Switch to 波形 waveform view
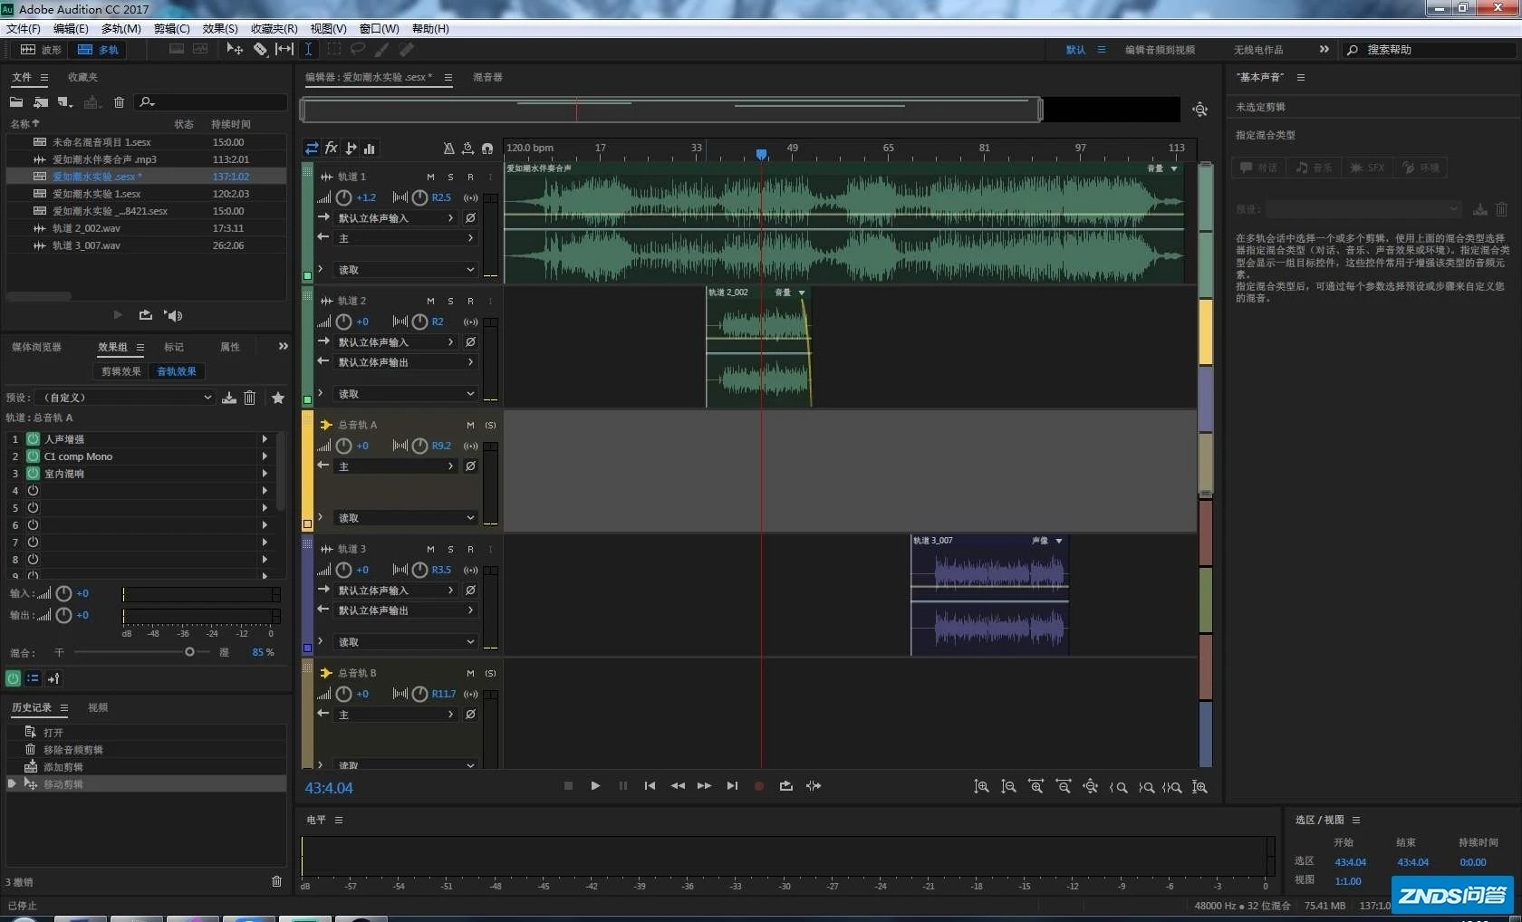1522x922 pixels. (41, 50)
